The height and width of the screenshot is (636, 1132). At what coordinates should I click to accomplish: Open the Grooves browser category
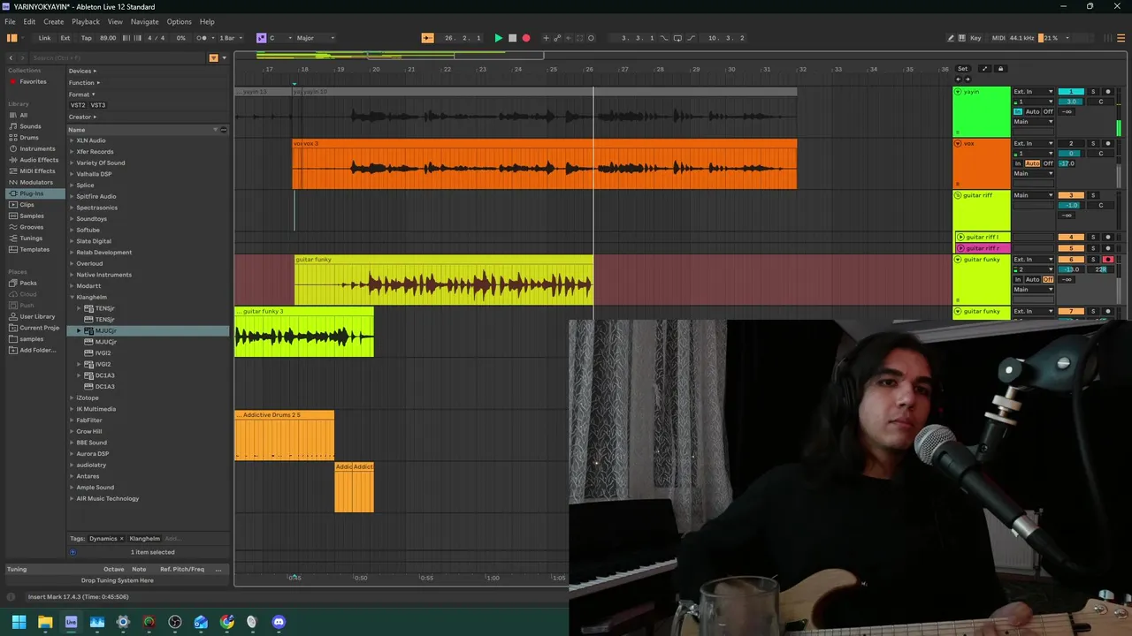pyautogui.click(x=32, y=227)
